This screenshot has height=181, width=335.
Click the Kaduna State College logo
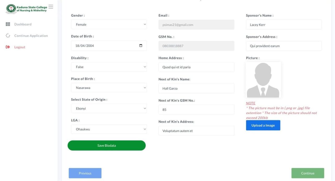pyautogui.click(x=11, y=9)
